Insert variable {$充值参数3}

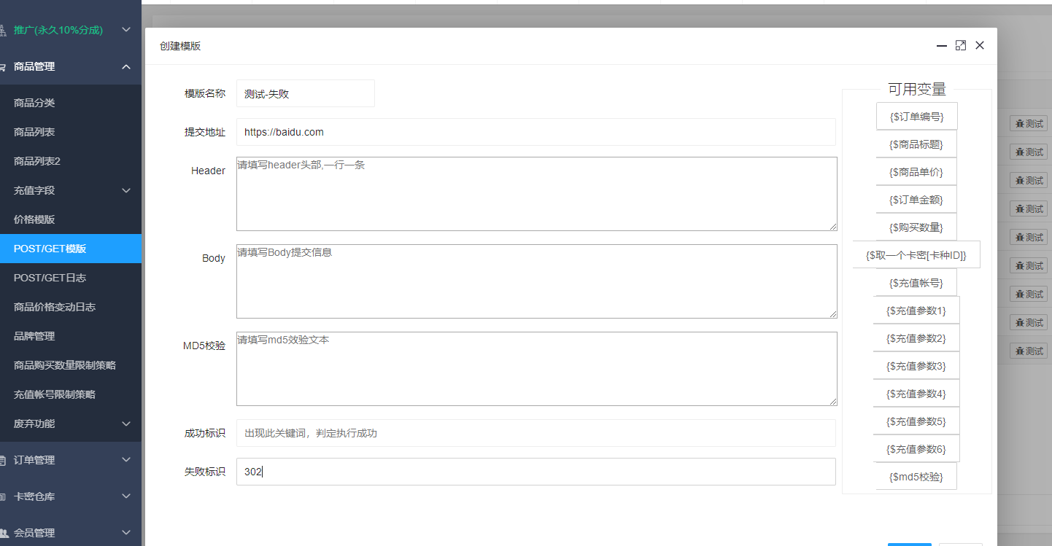(916, 366)
